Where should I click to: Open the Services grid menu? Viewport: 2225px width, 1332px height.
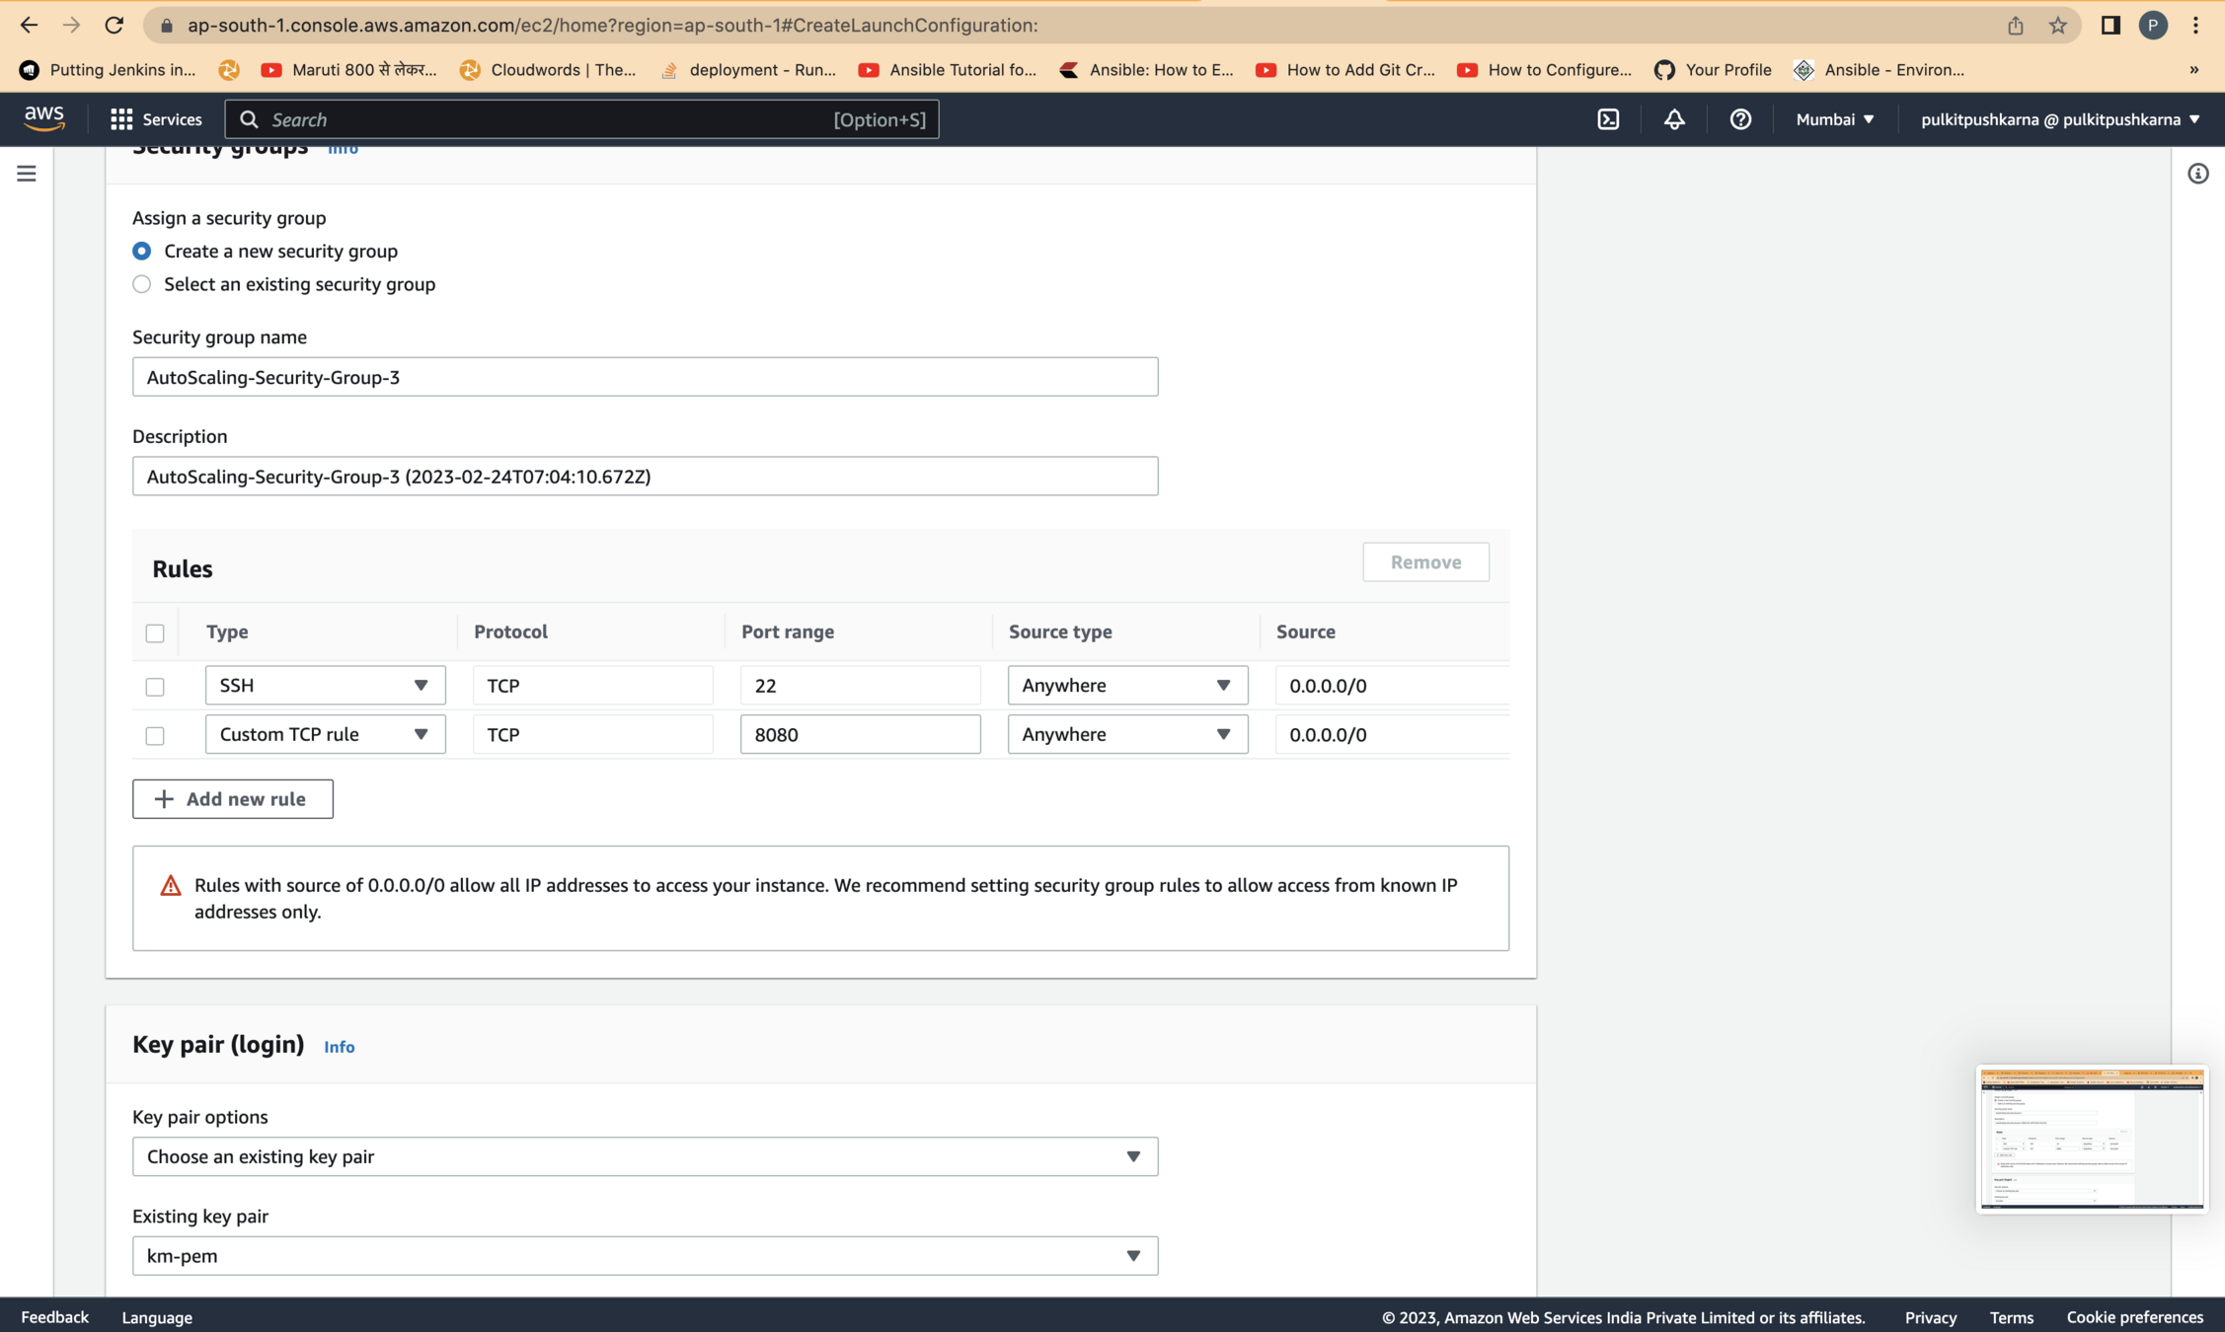click(x=156, y=119)
